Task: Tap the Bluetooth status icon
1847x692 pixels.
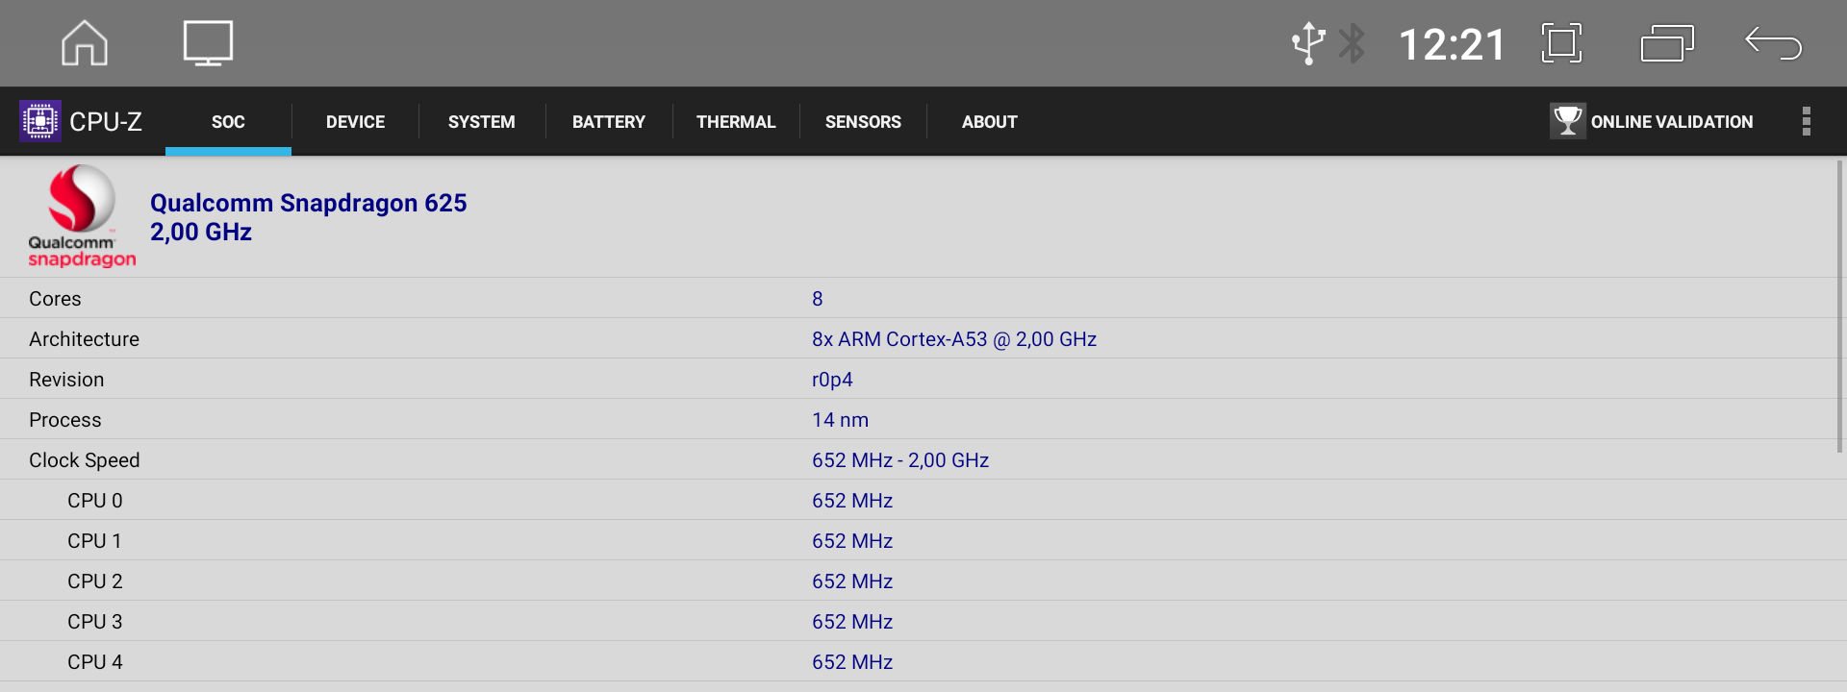Action: pyautogui.click(x=1353, y=43)
